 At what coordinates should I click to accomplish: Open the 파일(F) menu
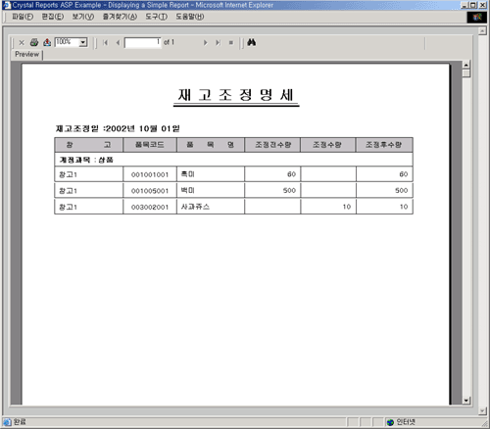[x=23, y=17]
